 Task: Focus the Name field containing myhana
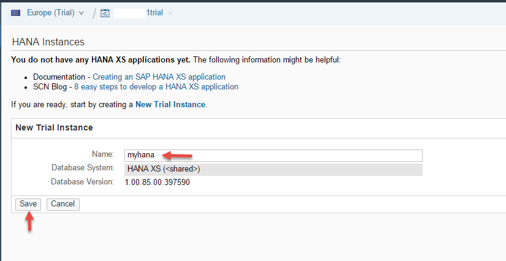pyautogui.click(x=273, y=156)
